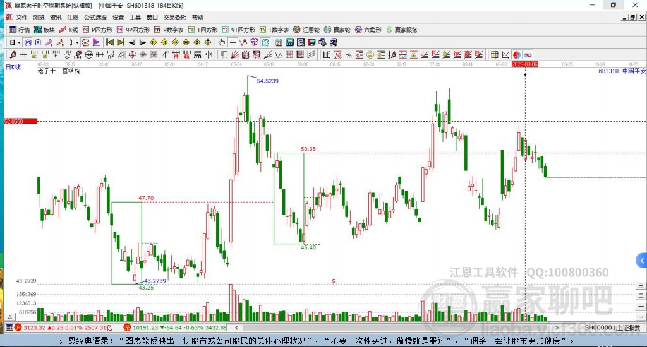The width and height of the screenshot is (647, 347).
Task: Jump to first bar icon
Action: 110,42
